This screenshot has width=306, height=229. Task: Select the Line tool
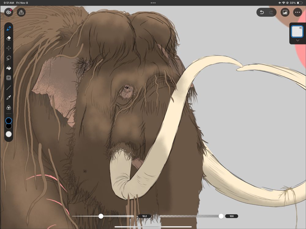9,88
